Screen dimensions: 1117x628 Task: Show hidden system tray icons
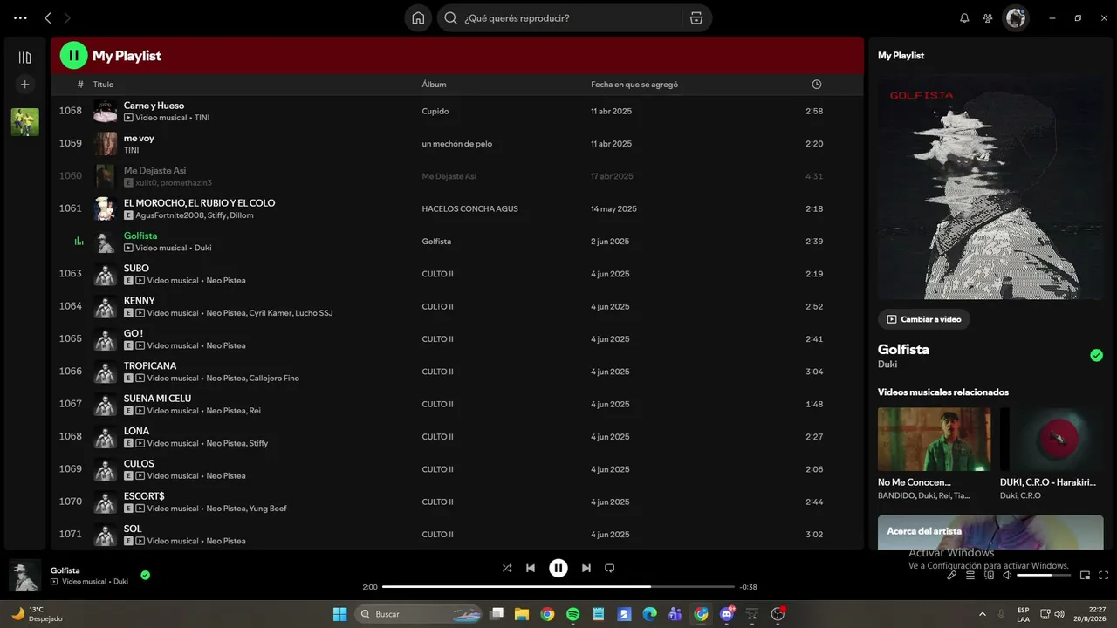click(983, 614)
